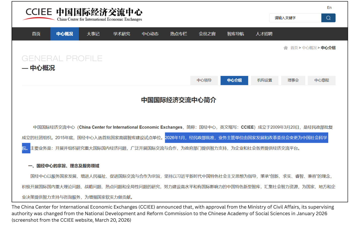Open the 人才招聘 menu item
Screen dimensions: 364x227
pos(264,34)
